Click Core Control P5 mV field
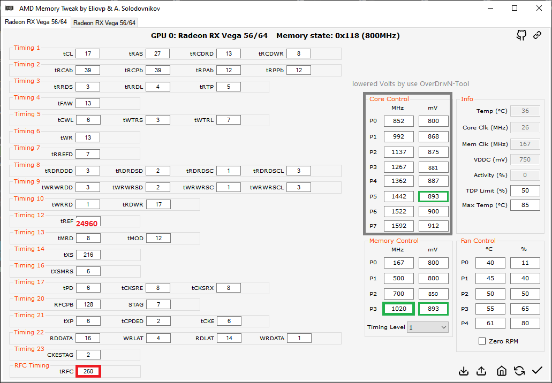Image resolution: width=552 pixels, height=383 pixels. point(433,196)
